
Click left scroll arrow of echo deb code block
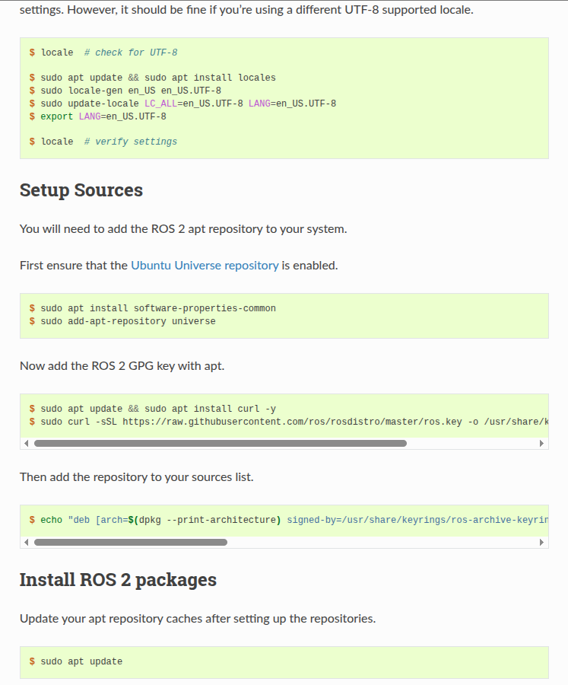[x=26, y=542]
